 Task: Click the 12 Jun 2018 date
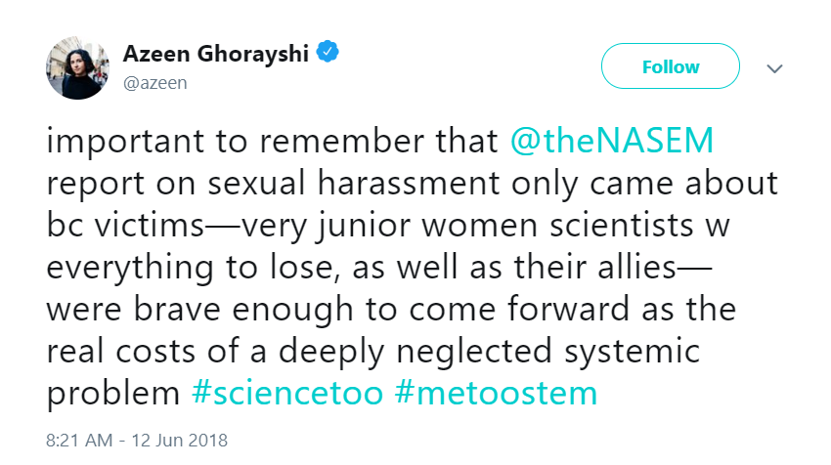(180, 441)
